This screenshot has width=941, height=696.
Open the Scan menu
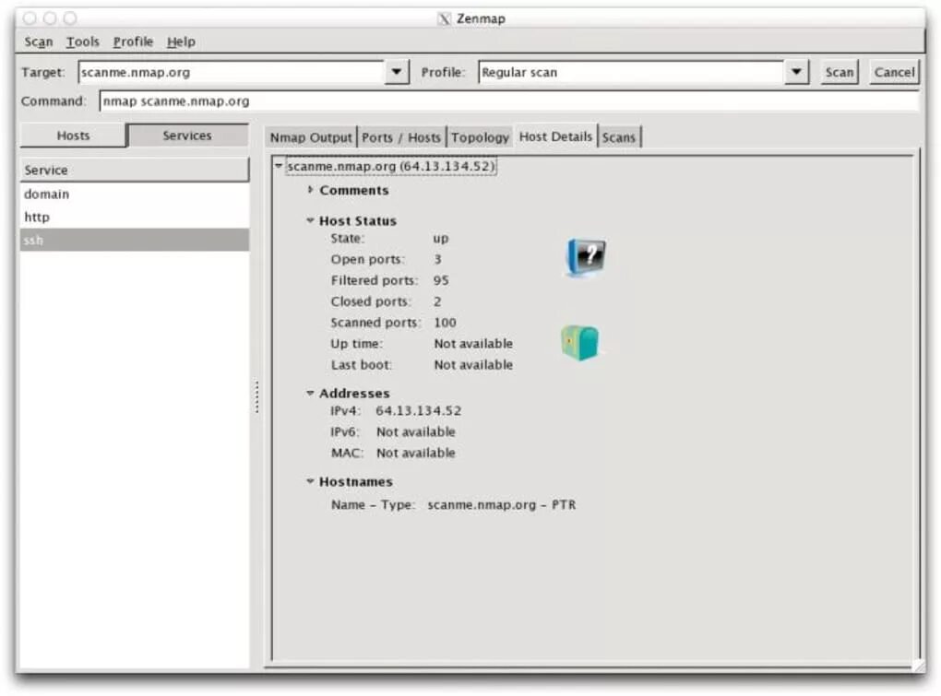point(39,42)
